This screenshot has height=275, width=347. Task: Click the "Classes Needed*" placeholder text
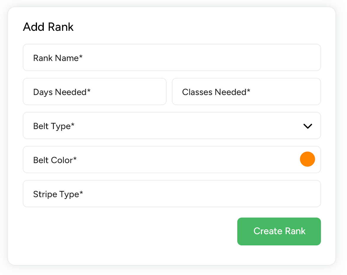pyautogui.click(x=216, y=92)
